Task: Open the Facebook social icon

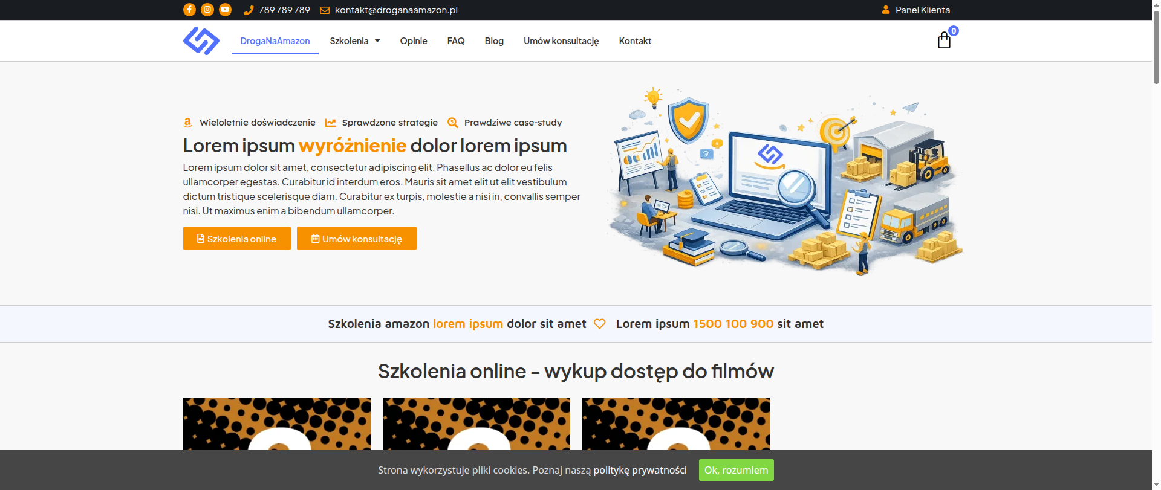Action: point(189,10)
